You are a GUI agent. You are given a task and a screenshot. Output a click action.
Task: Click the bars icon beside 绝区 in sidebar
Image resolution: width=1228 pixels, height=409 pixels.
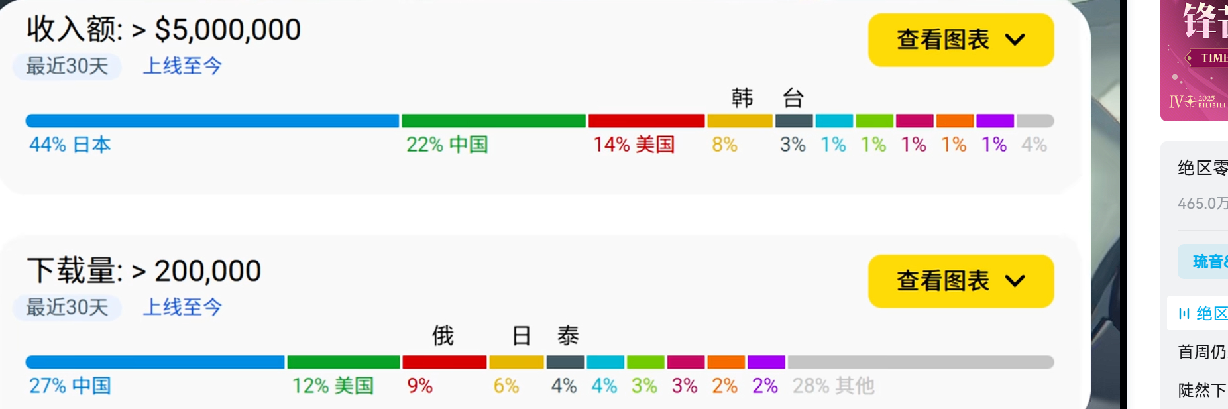tap(1184, 314)
